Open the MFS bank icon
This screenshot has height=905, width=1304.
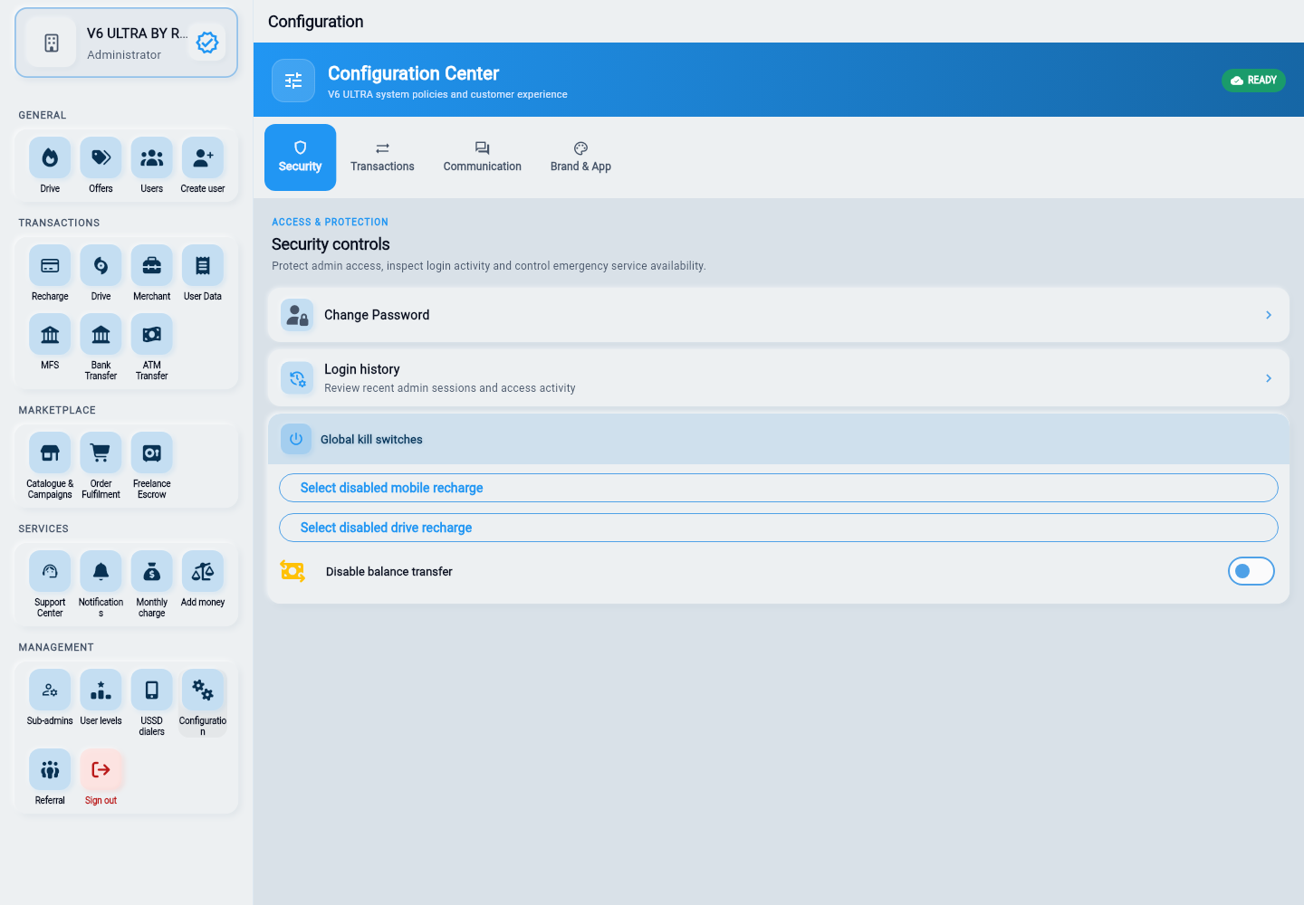pyautogui.click(x=50, y=335)
